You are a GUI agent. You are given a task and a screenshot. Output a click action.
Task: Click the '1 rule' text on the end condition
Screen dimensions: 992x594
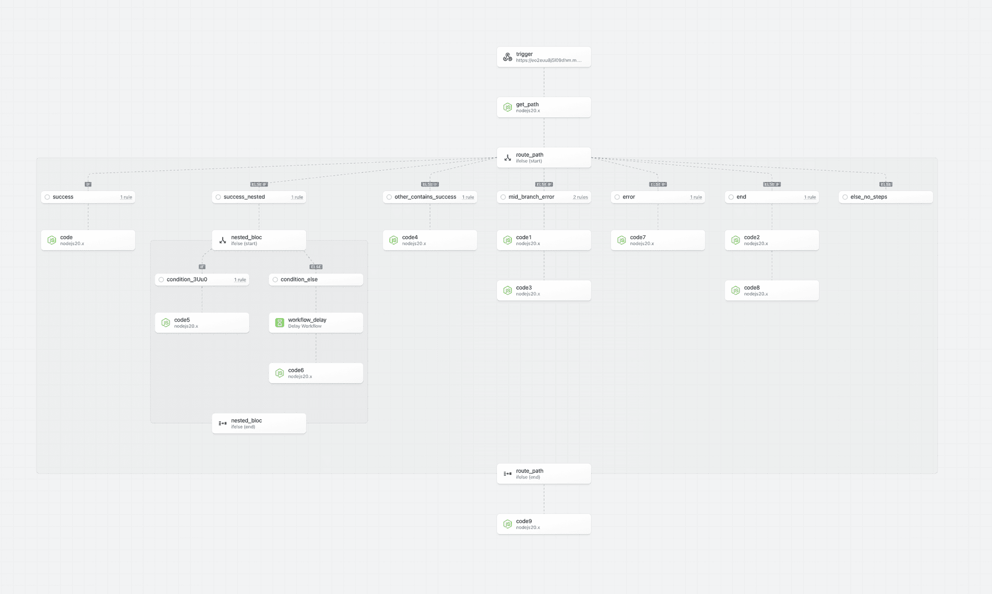[810, 198]
